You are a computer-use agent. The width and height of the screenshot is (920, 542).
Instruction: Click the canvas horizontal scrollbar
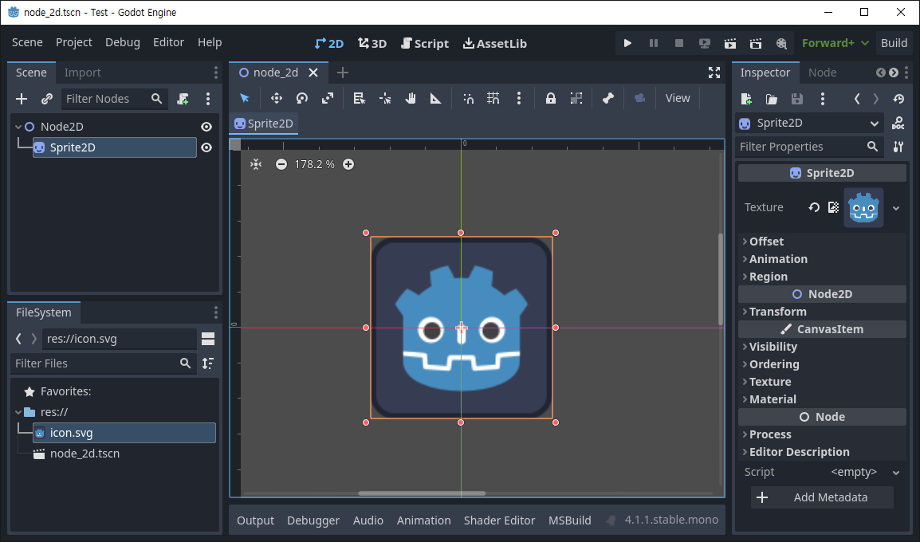(x=422, y=493)
